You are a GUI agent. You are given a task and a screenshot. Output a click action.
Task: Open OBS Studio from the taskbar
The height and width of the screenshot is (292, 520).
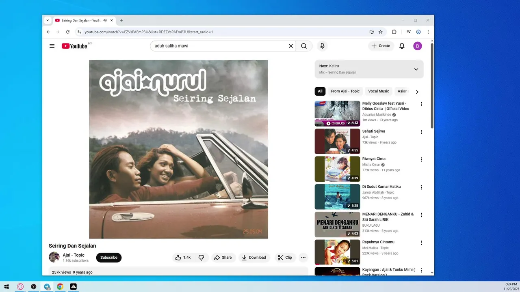tap(34, 286)
